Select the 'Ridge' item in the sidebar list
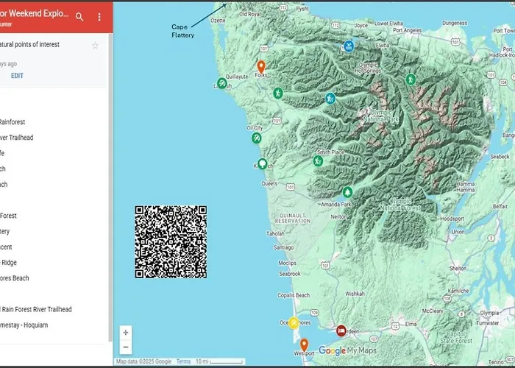The width and height of the screenshot is (515, 368). [x=9, y=263]
